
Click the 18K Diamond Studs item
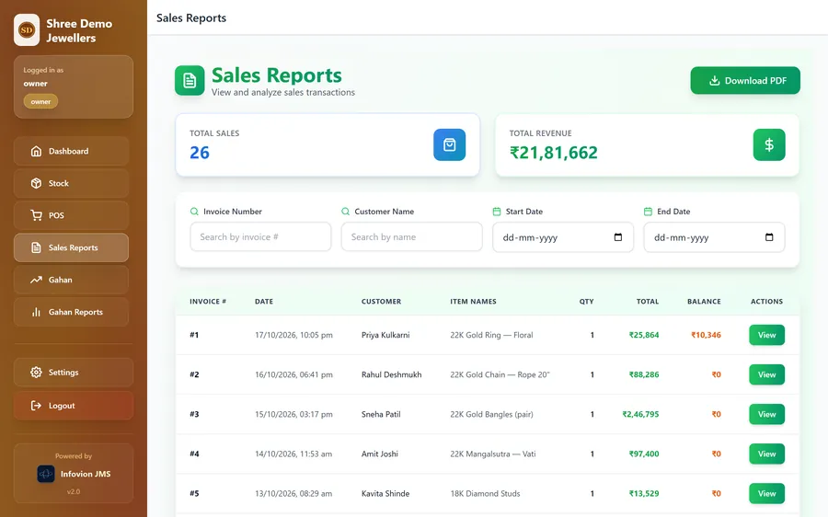tap(485, 493)
